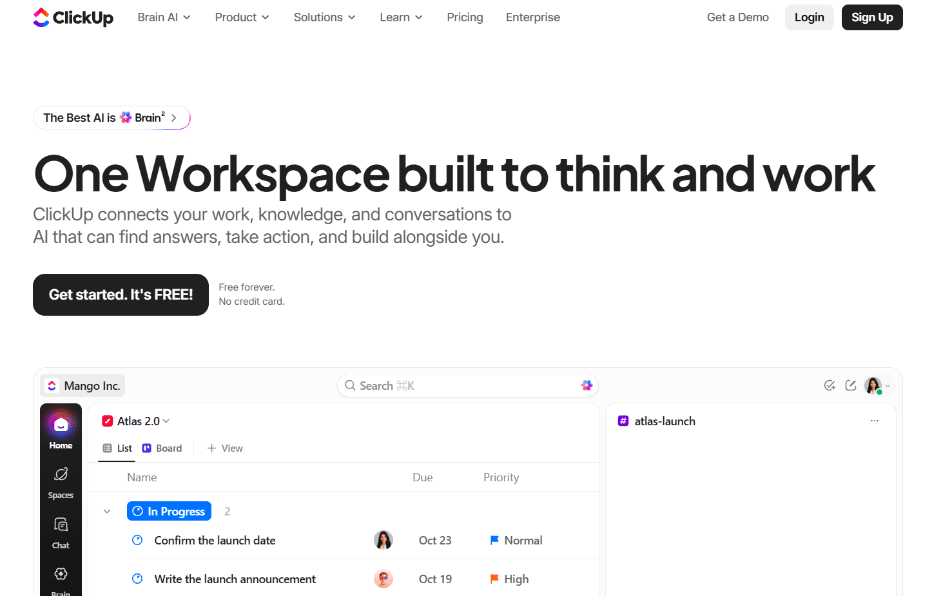932x596 pixels.
Task: Click status icon for Confirm the launch date
Action: [x=137, y=540]
